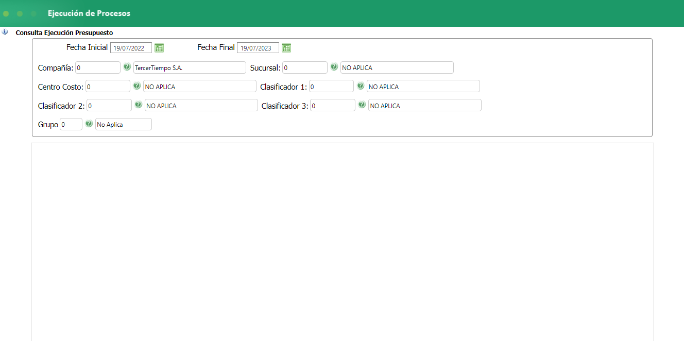Image resolution: width=684 pixels, height=341 pixels.
Task: Click the Clasificador 2 lookup icon
Action: click(138, 105)
